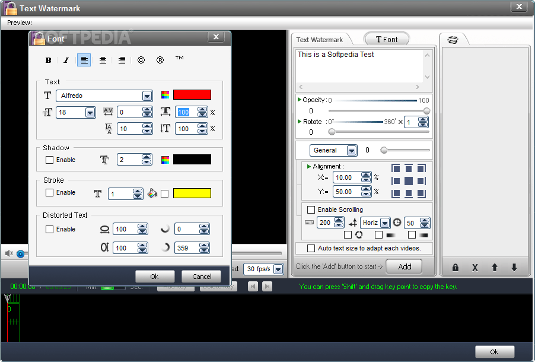Align watermark text to the right

122,60
